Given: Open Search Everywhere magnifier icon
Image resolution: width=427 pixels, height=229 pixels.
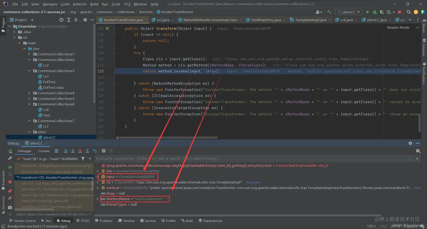Looking at the screenshot, I should tap(409, 12).
